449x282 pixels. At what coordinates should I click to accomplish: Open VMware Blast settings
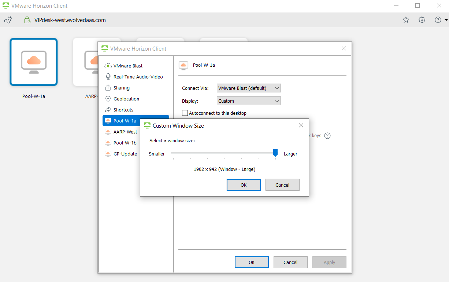128,66
